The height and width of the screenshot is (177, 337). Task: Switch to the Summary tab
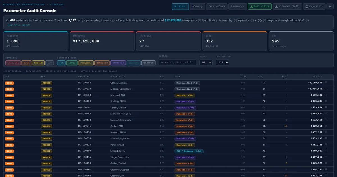point(197,6)
